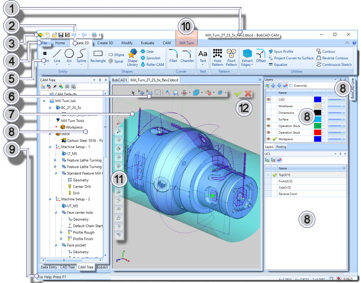Cancel with the red X icon
Screen dimensions: 361x283
pos(248,94)
